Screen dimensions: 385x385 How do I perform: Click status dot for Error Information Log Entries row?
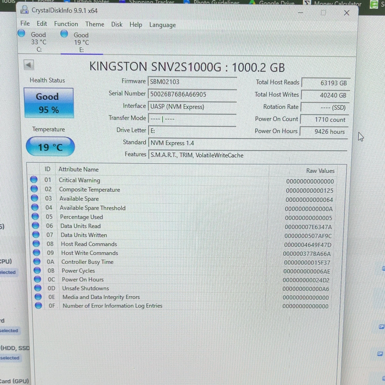tap(38, 305)
